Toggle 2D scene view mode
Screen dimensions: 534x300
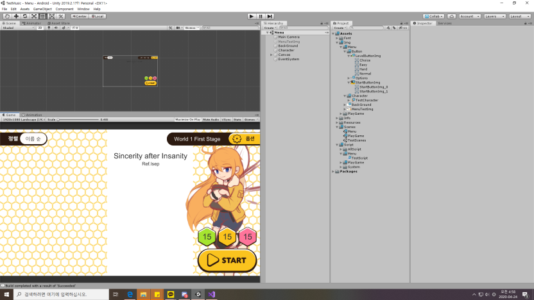coord(40,28)
